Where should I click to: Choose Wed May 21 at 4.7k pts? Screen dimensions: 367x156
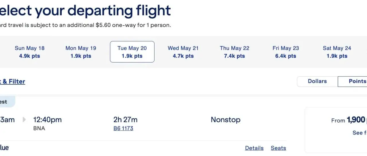[183, 52]
